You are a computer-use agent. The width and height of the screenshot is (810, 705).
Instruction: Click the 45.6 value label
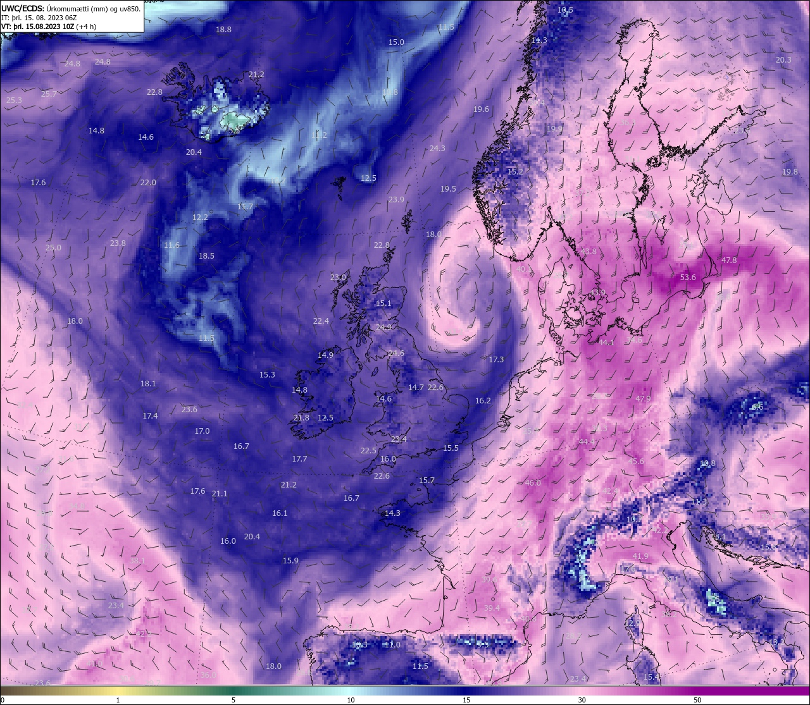pyautogui.click(x=636, y=462)
